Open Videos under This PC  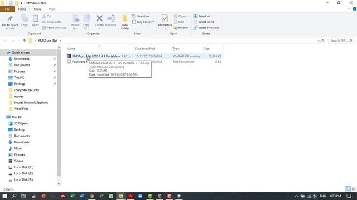[x=18, y=161]
